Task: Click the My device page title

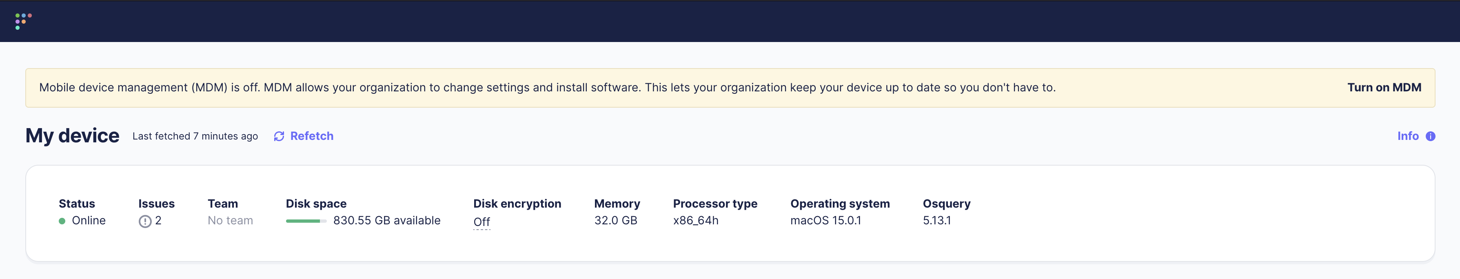Action: [72, 135]
